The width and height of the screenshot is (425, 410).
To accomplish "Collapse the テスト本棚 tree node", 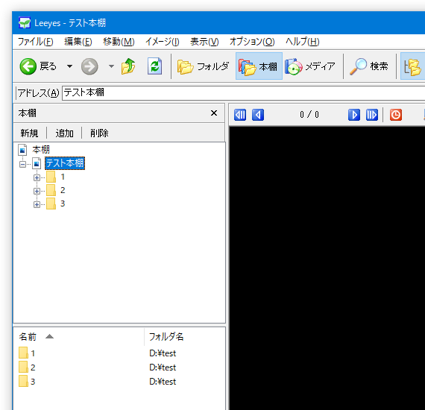I will click(x=23, y=164).
